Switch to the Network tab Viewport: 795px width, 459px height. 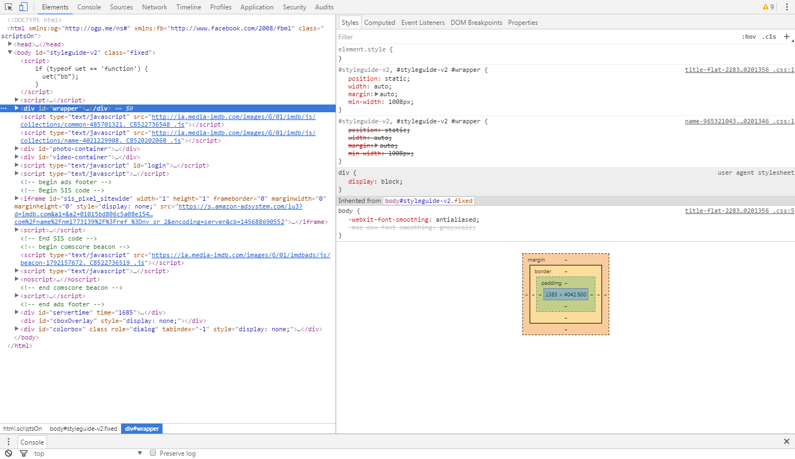[x=154, y=7]
